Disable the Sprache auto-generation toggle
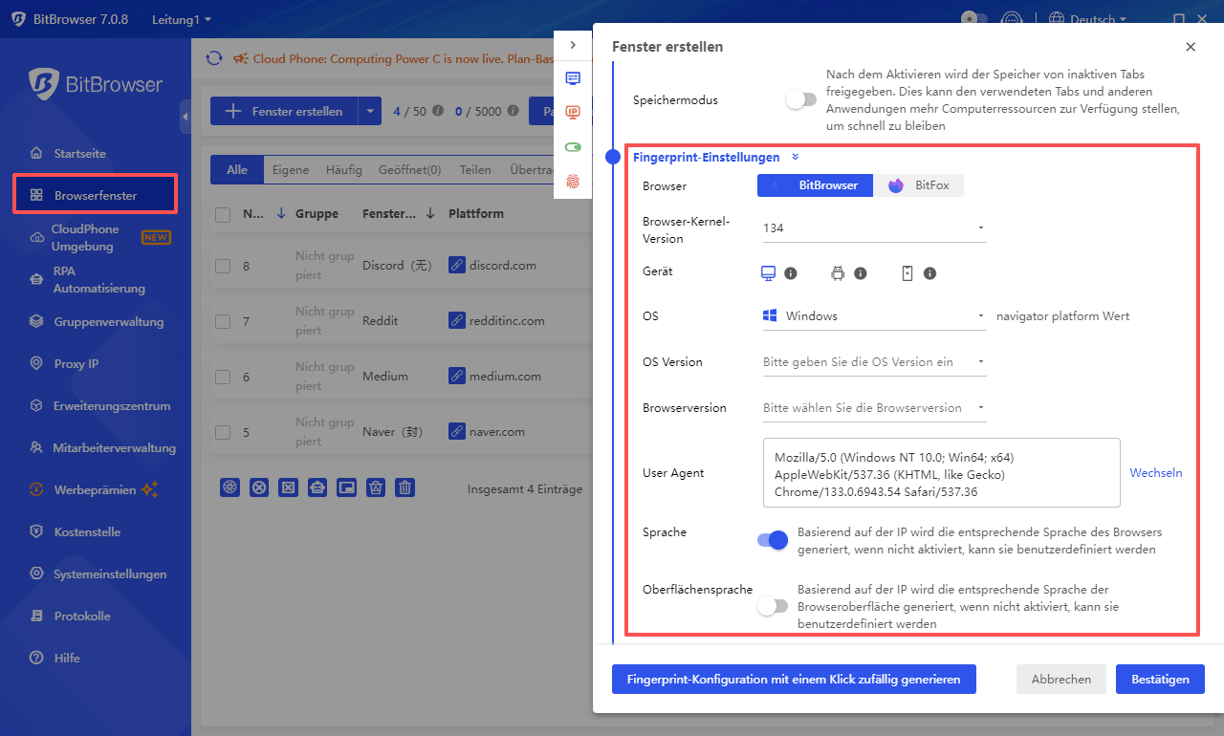The height and width of the screenshot is (736, 1224). [x=772, y=539]
